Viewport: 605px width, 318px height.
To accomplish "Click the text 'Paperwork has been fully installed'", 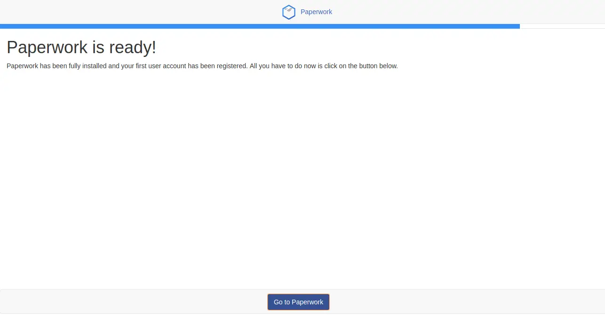I will [x=56, y=66].
